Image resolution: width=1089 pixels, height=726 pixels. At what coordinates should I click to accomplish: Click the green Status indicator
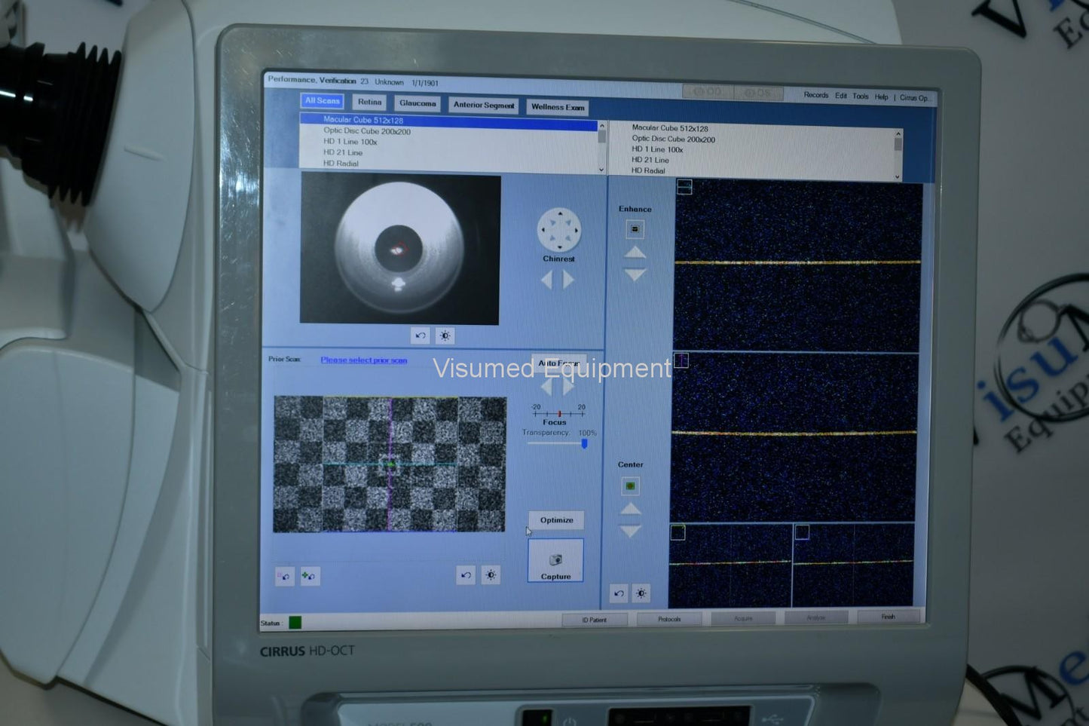coord(295,623)
